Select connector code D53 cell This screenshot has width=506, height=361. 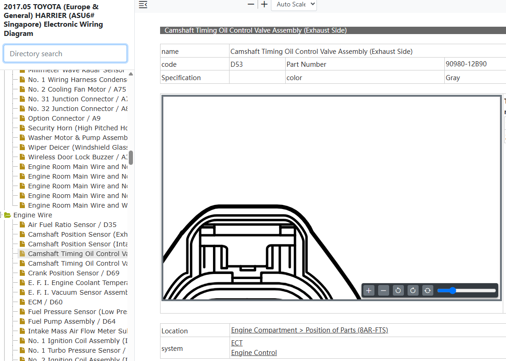[x=257, y=64]
